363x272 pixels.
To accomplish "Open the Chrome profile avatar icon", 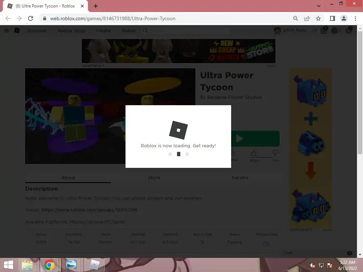I will point(344,18).
